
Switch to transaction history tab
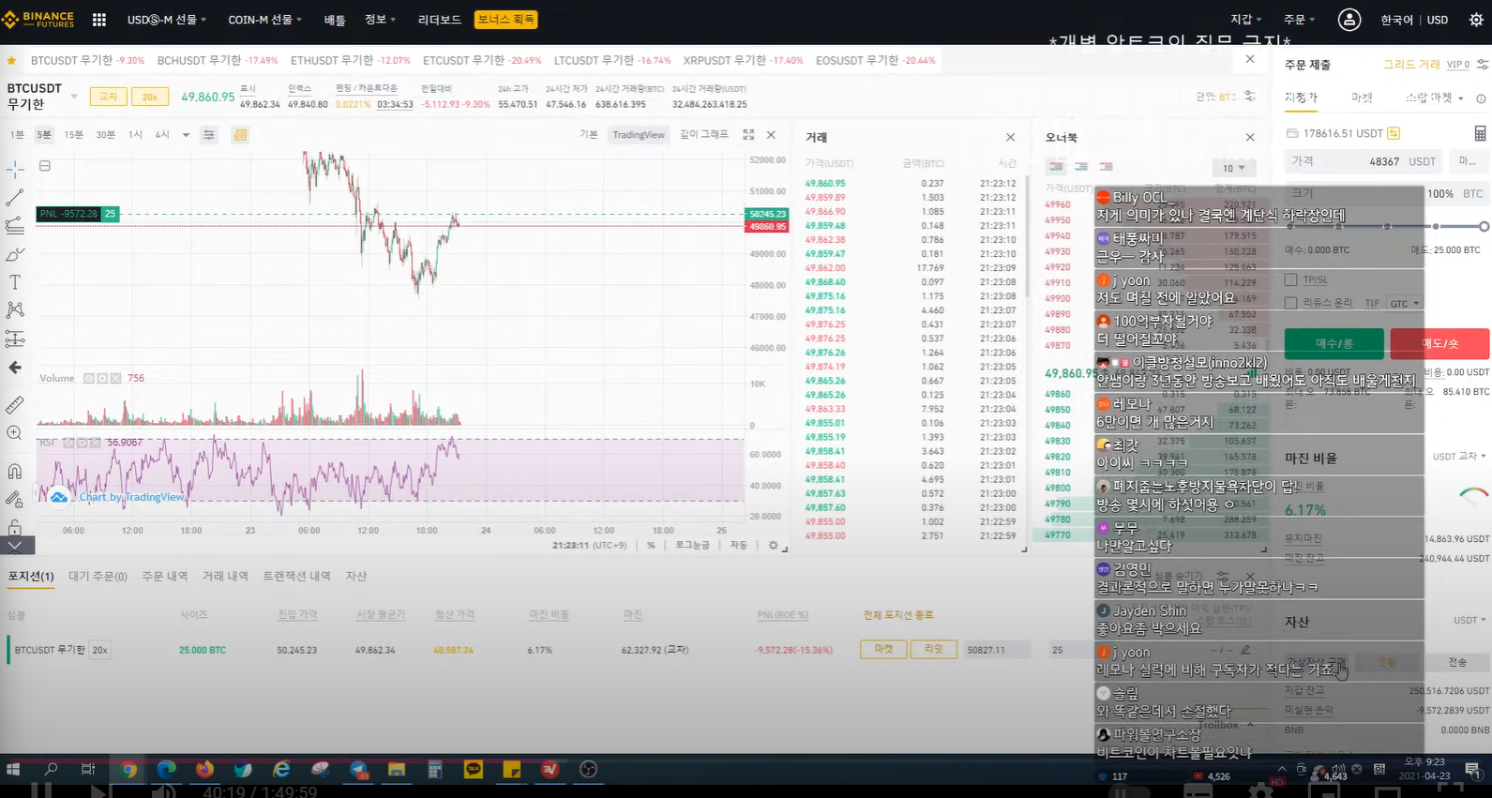[296, 577]
